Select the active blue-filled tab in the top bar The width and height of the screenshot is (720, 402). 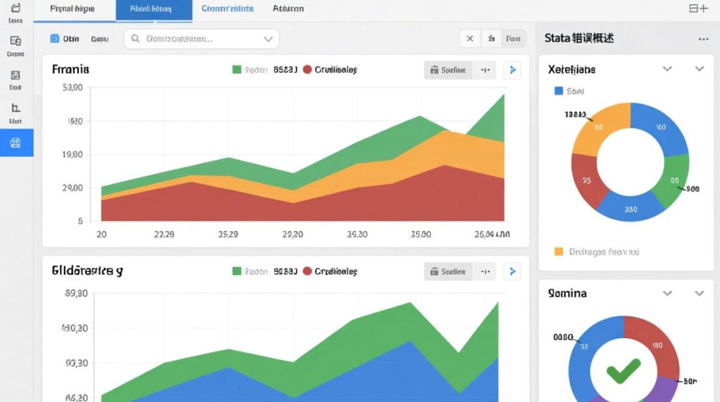pos(154,10)
